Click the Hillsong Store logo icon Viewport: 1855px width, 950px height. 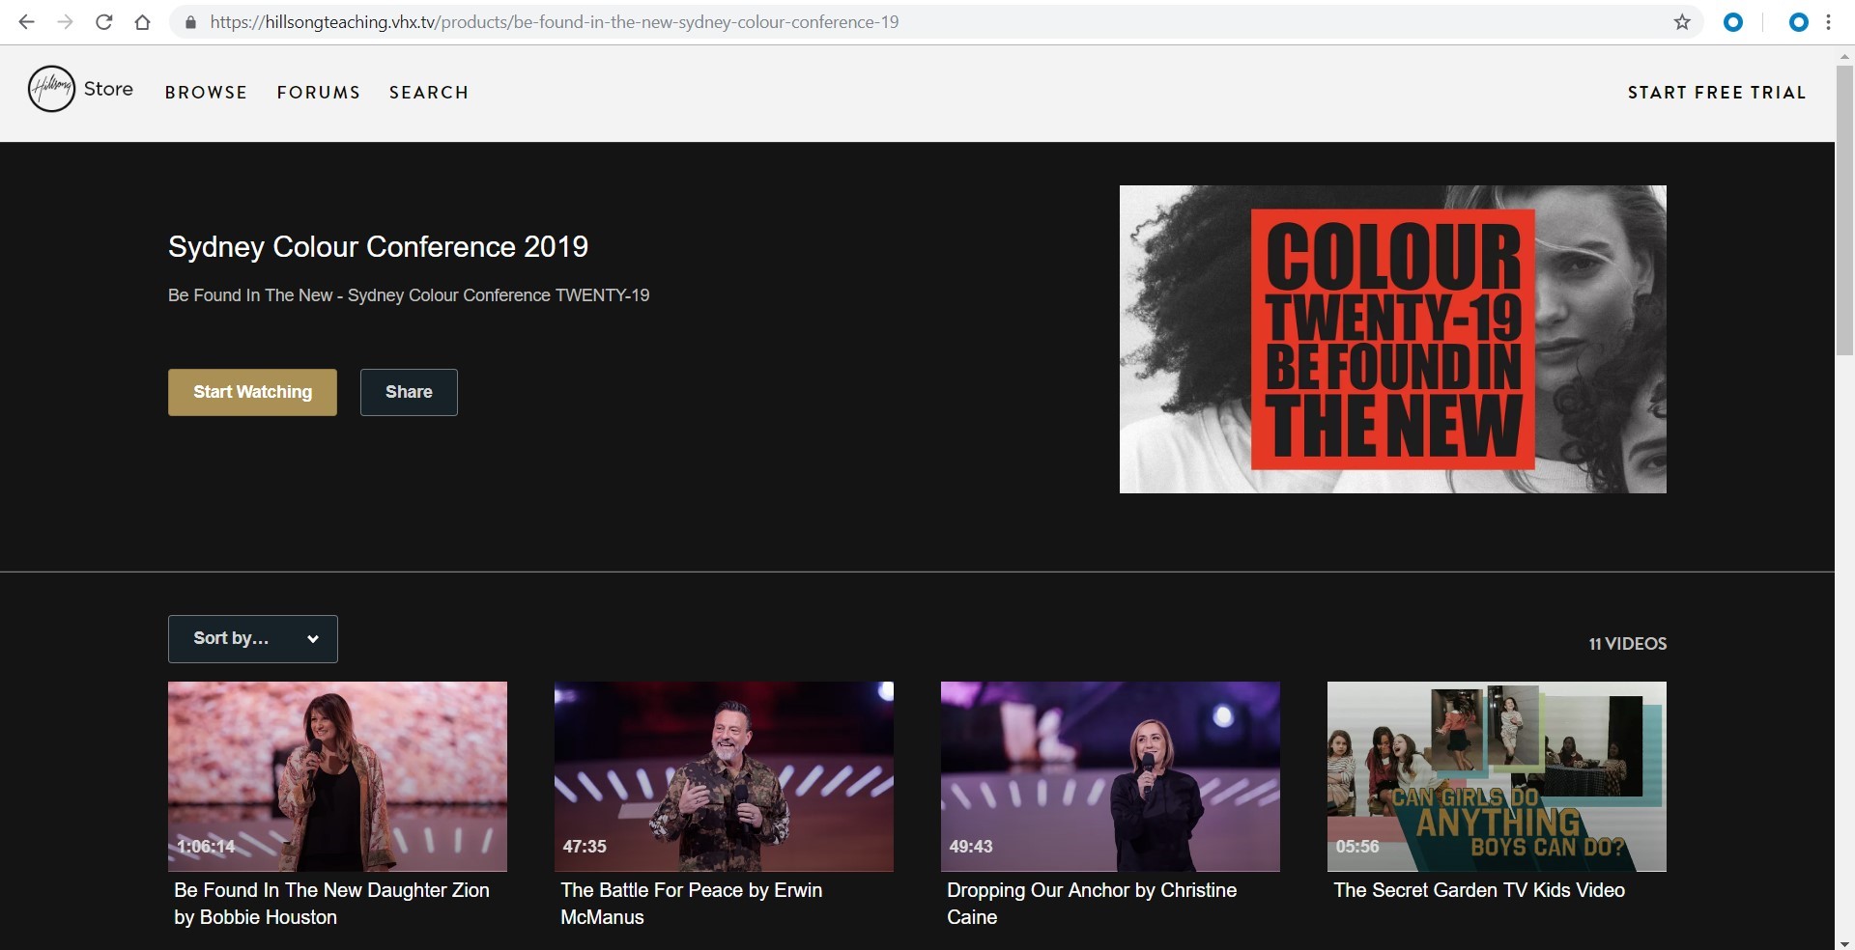coord(51,89)
